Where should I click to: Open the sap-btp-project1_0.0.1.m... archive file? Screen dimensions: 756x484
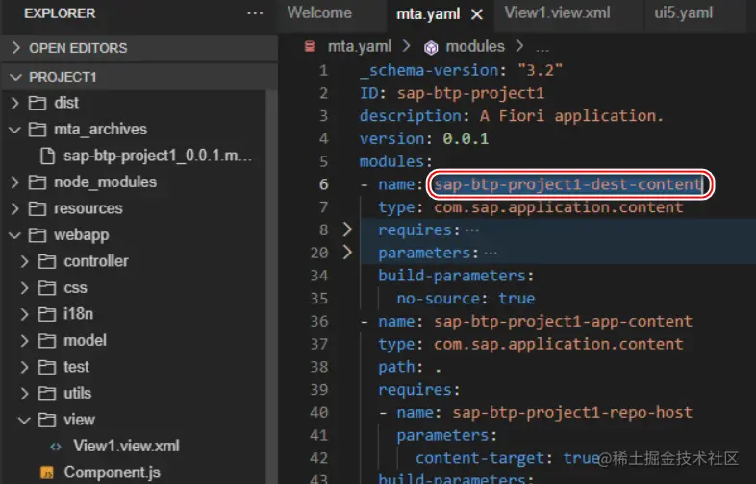pyautogui.click(x=157, y=156)
